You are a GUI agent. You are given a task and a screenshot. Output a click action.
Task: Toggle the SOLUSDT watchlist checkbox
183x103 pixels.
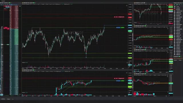click(175, 15)
